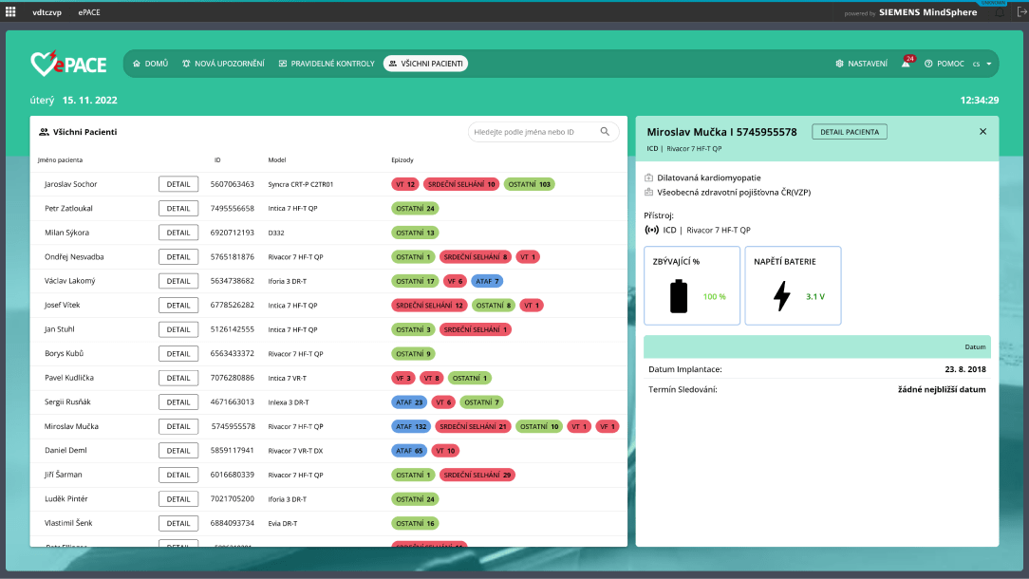Close the Miroslav Mučka patient panel
Image resolution: width=1029 pixels, height=579 pixels.
982,132
